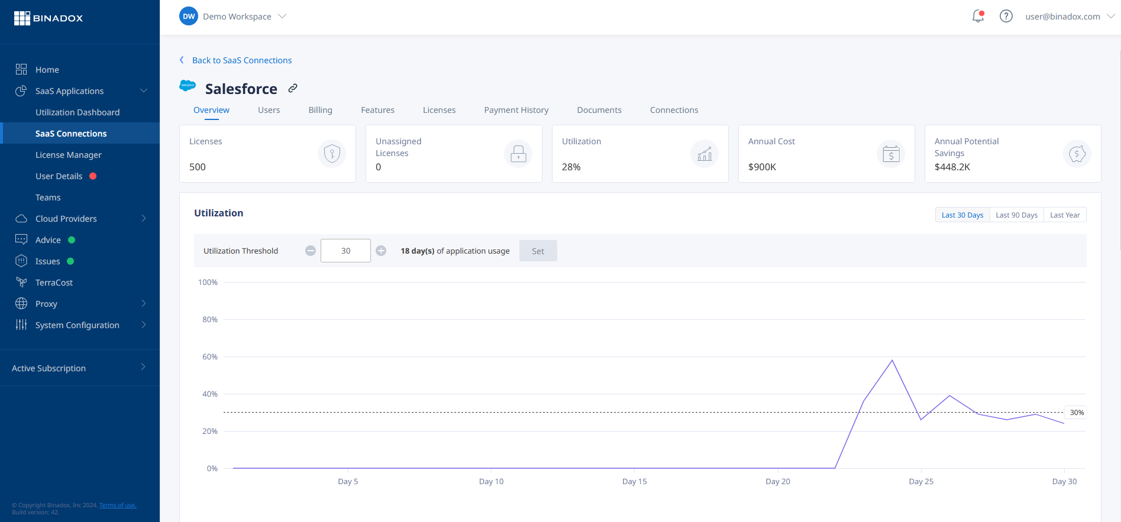Switch to the Payment History tab
The image size is (1121, 522).
point(516,110)
